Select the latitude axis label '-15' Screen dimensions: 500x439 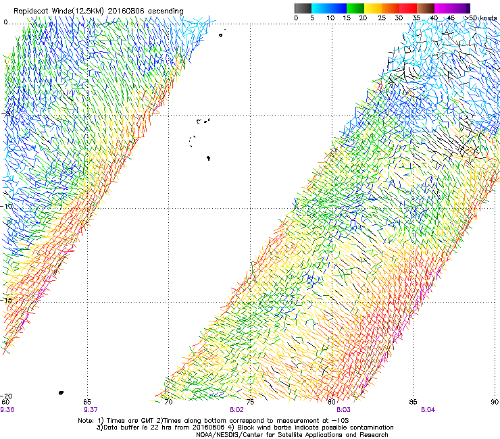click(x=6, y=300)
